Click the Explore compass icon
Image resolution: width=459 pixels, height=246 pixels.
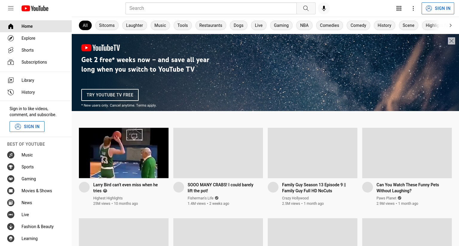[11, 38]
